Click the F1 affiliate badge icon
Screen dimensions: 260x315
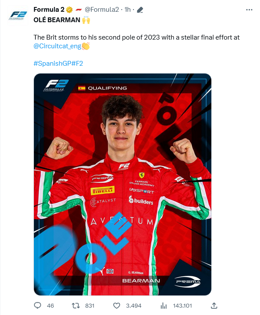coord(79,10)
